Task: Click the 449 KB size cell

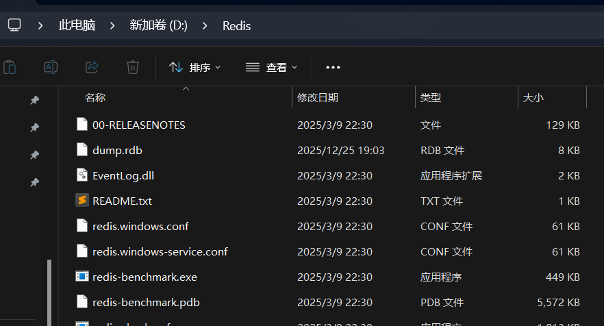Action: [x=563, y=277]
